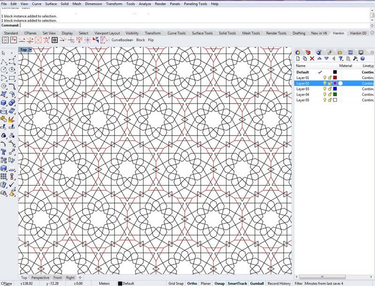375x286 pixels.
Task: Open the layer filter funnel icon
Action: 341,59
